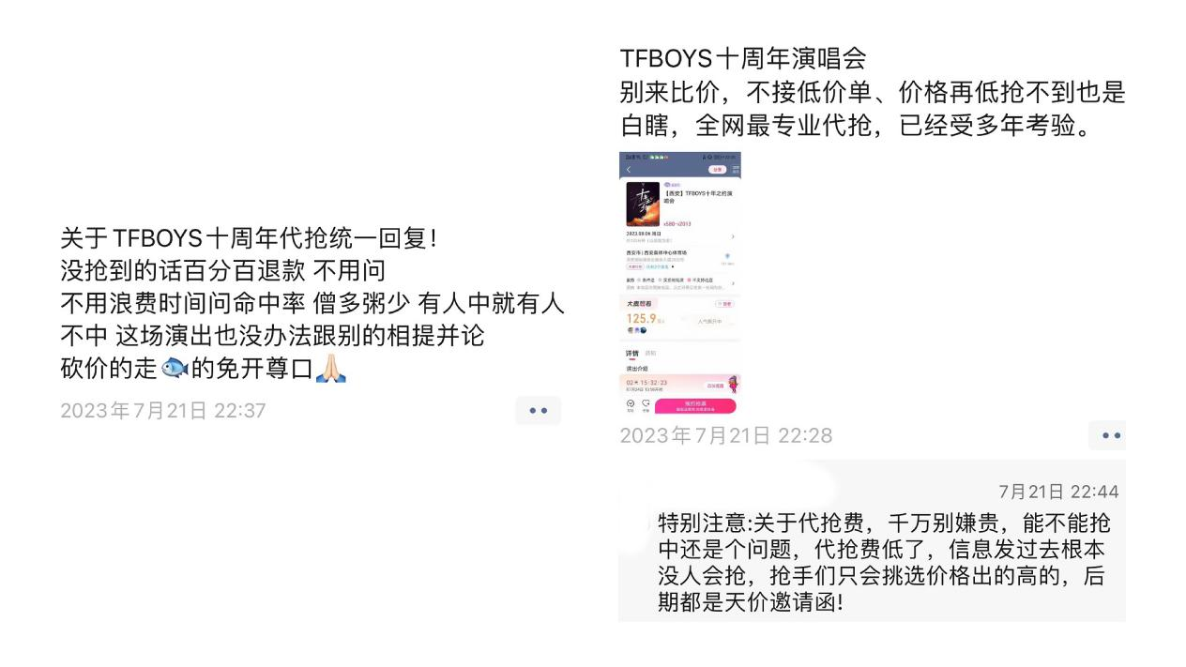Tap the two-dot options button beside 22:37
Viewport: 1186px width, 667px height.
point(538,411)
